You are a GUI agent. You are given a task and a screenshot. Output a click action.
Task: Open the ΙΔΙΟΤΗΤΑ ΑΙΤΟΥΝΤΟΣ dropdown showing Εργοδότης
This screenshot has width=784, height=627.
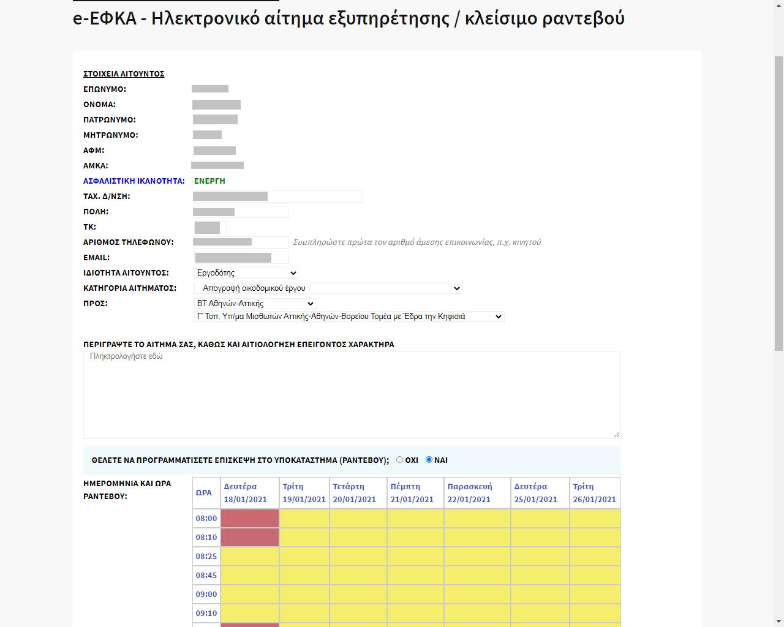(246, 273)
